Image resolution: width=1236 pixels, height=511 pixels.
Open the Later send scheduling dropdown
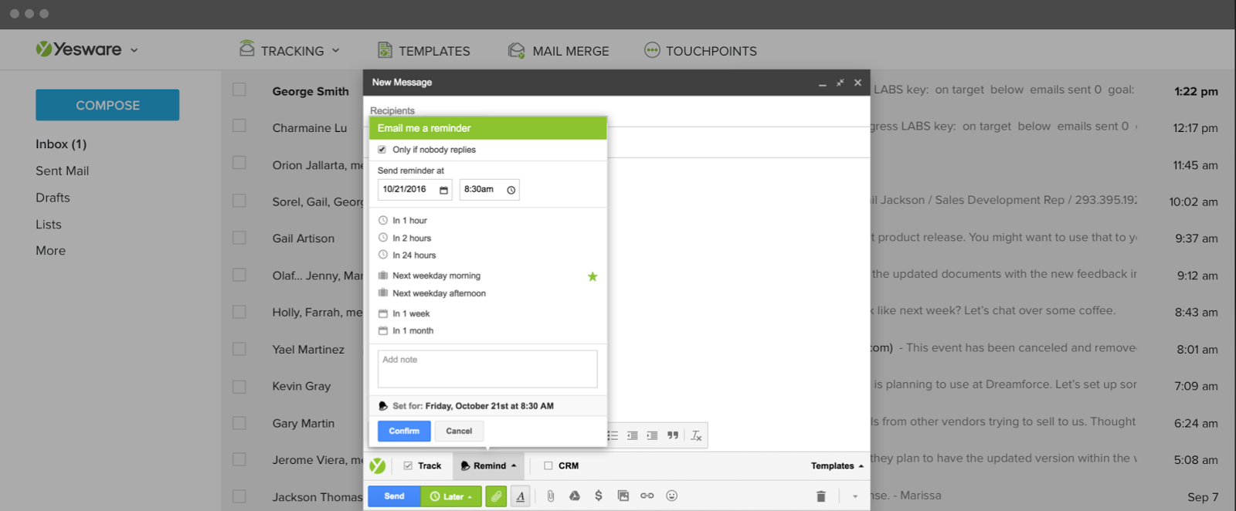tap(451, 496)
